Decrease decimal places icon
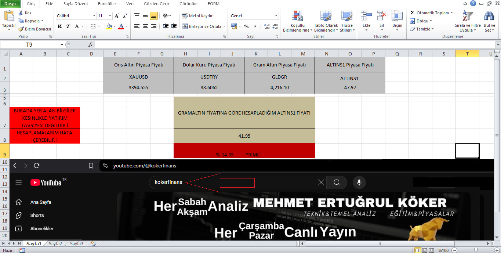 276,26
